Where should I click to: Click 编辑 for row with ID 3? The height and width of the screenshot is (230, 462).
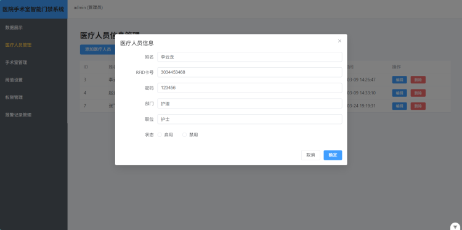[x=399, y=80]
